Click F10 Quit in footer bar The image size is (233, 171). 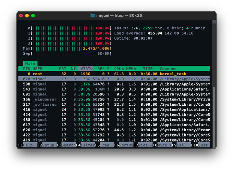[200, 145]
